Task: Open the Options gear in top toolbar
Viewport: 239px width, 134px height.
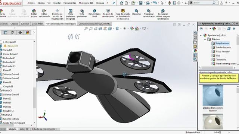Action: (179, 3)
